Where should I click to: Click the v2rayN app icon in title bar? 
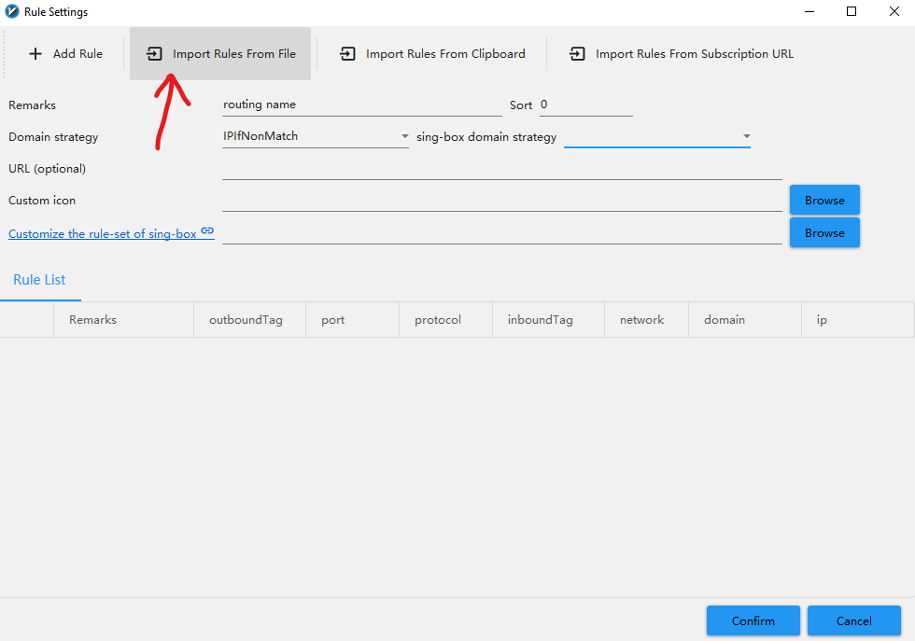click(x=12, y=12)
